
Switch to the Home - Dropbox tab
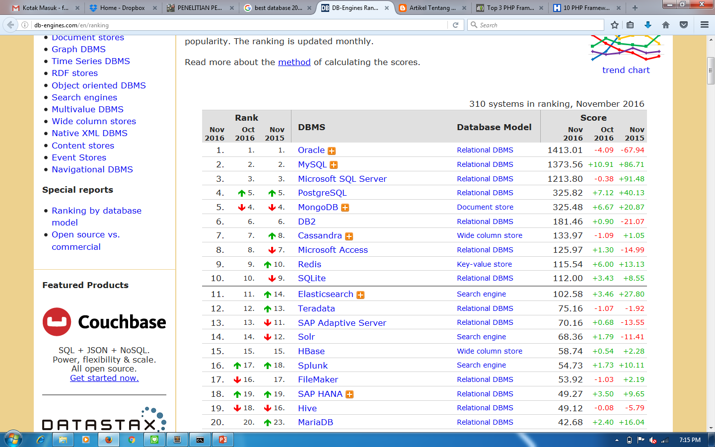123,8
